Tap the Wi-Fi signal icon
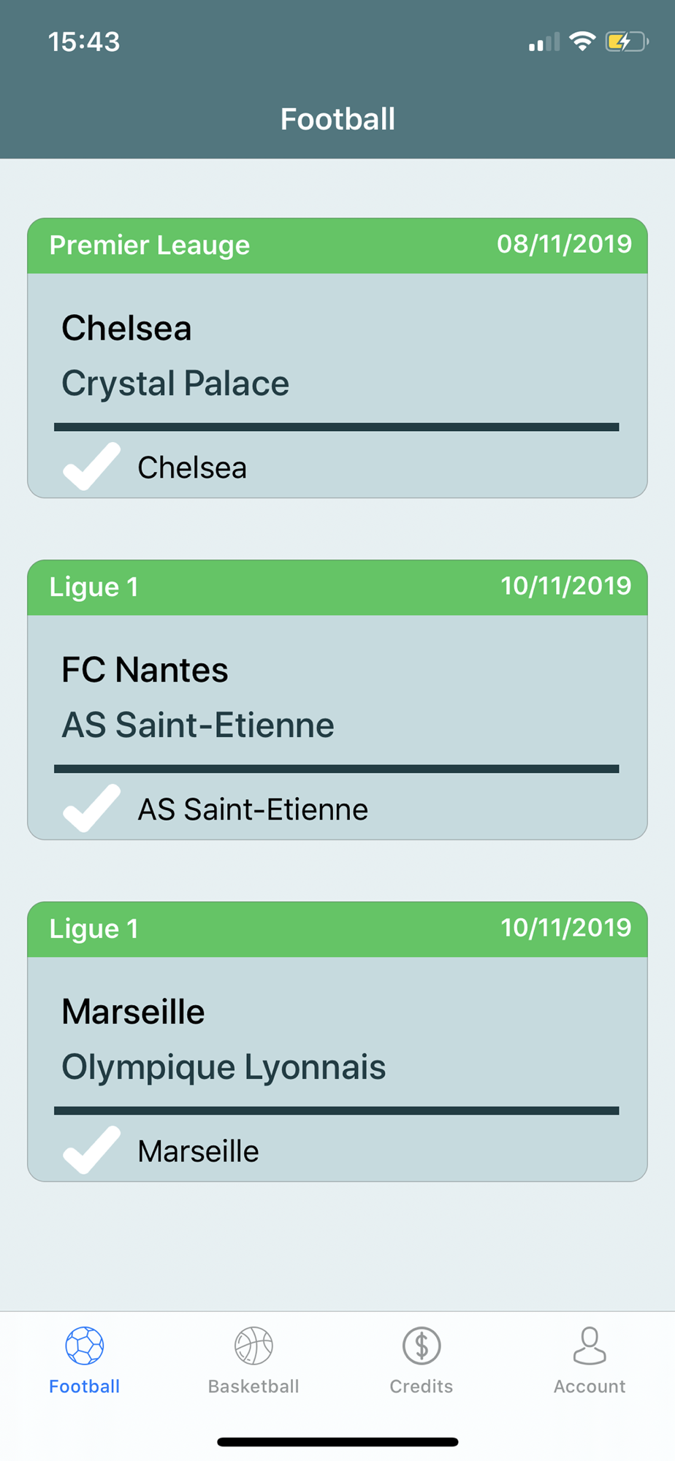This screenshot has width=675, height=1461. [x=582, y=42]
